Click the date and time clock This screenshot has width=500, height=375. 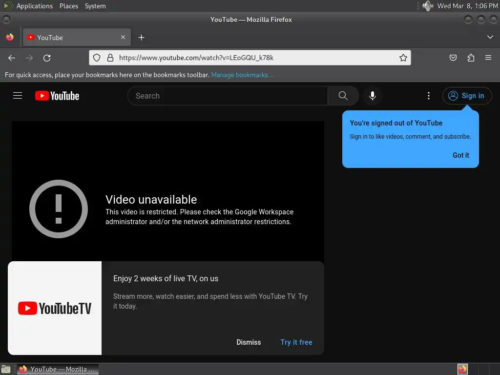467,6
